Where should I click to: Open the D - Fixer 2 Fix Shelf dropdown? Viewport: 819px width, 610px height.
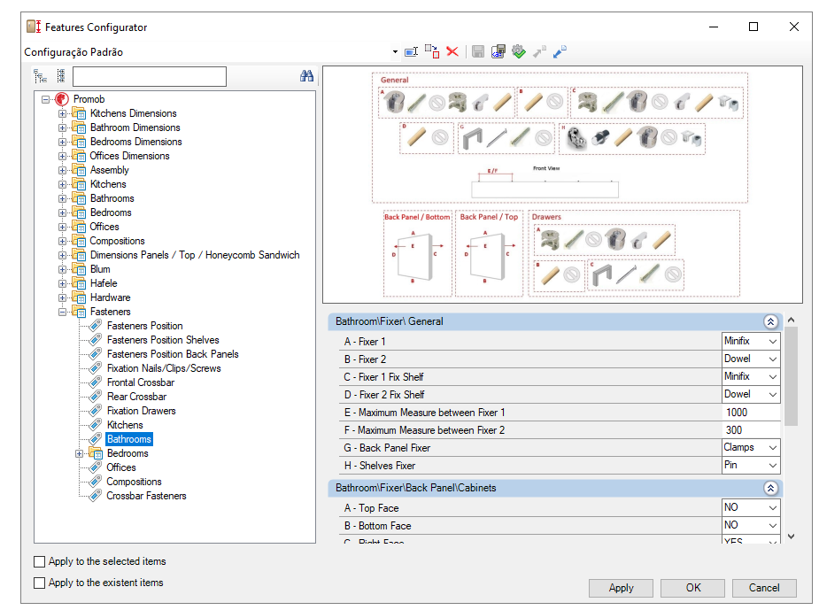pyautogui.click(x=773, y=395)
